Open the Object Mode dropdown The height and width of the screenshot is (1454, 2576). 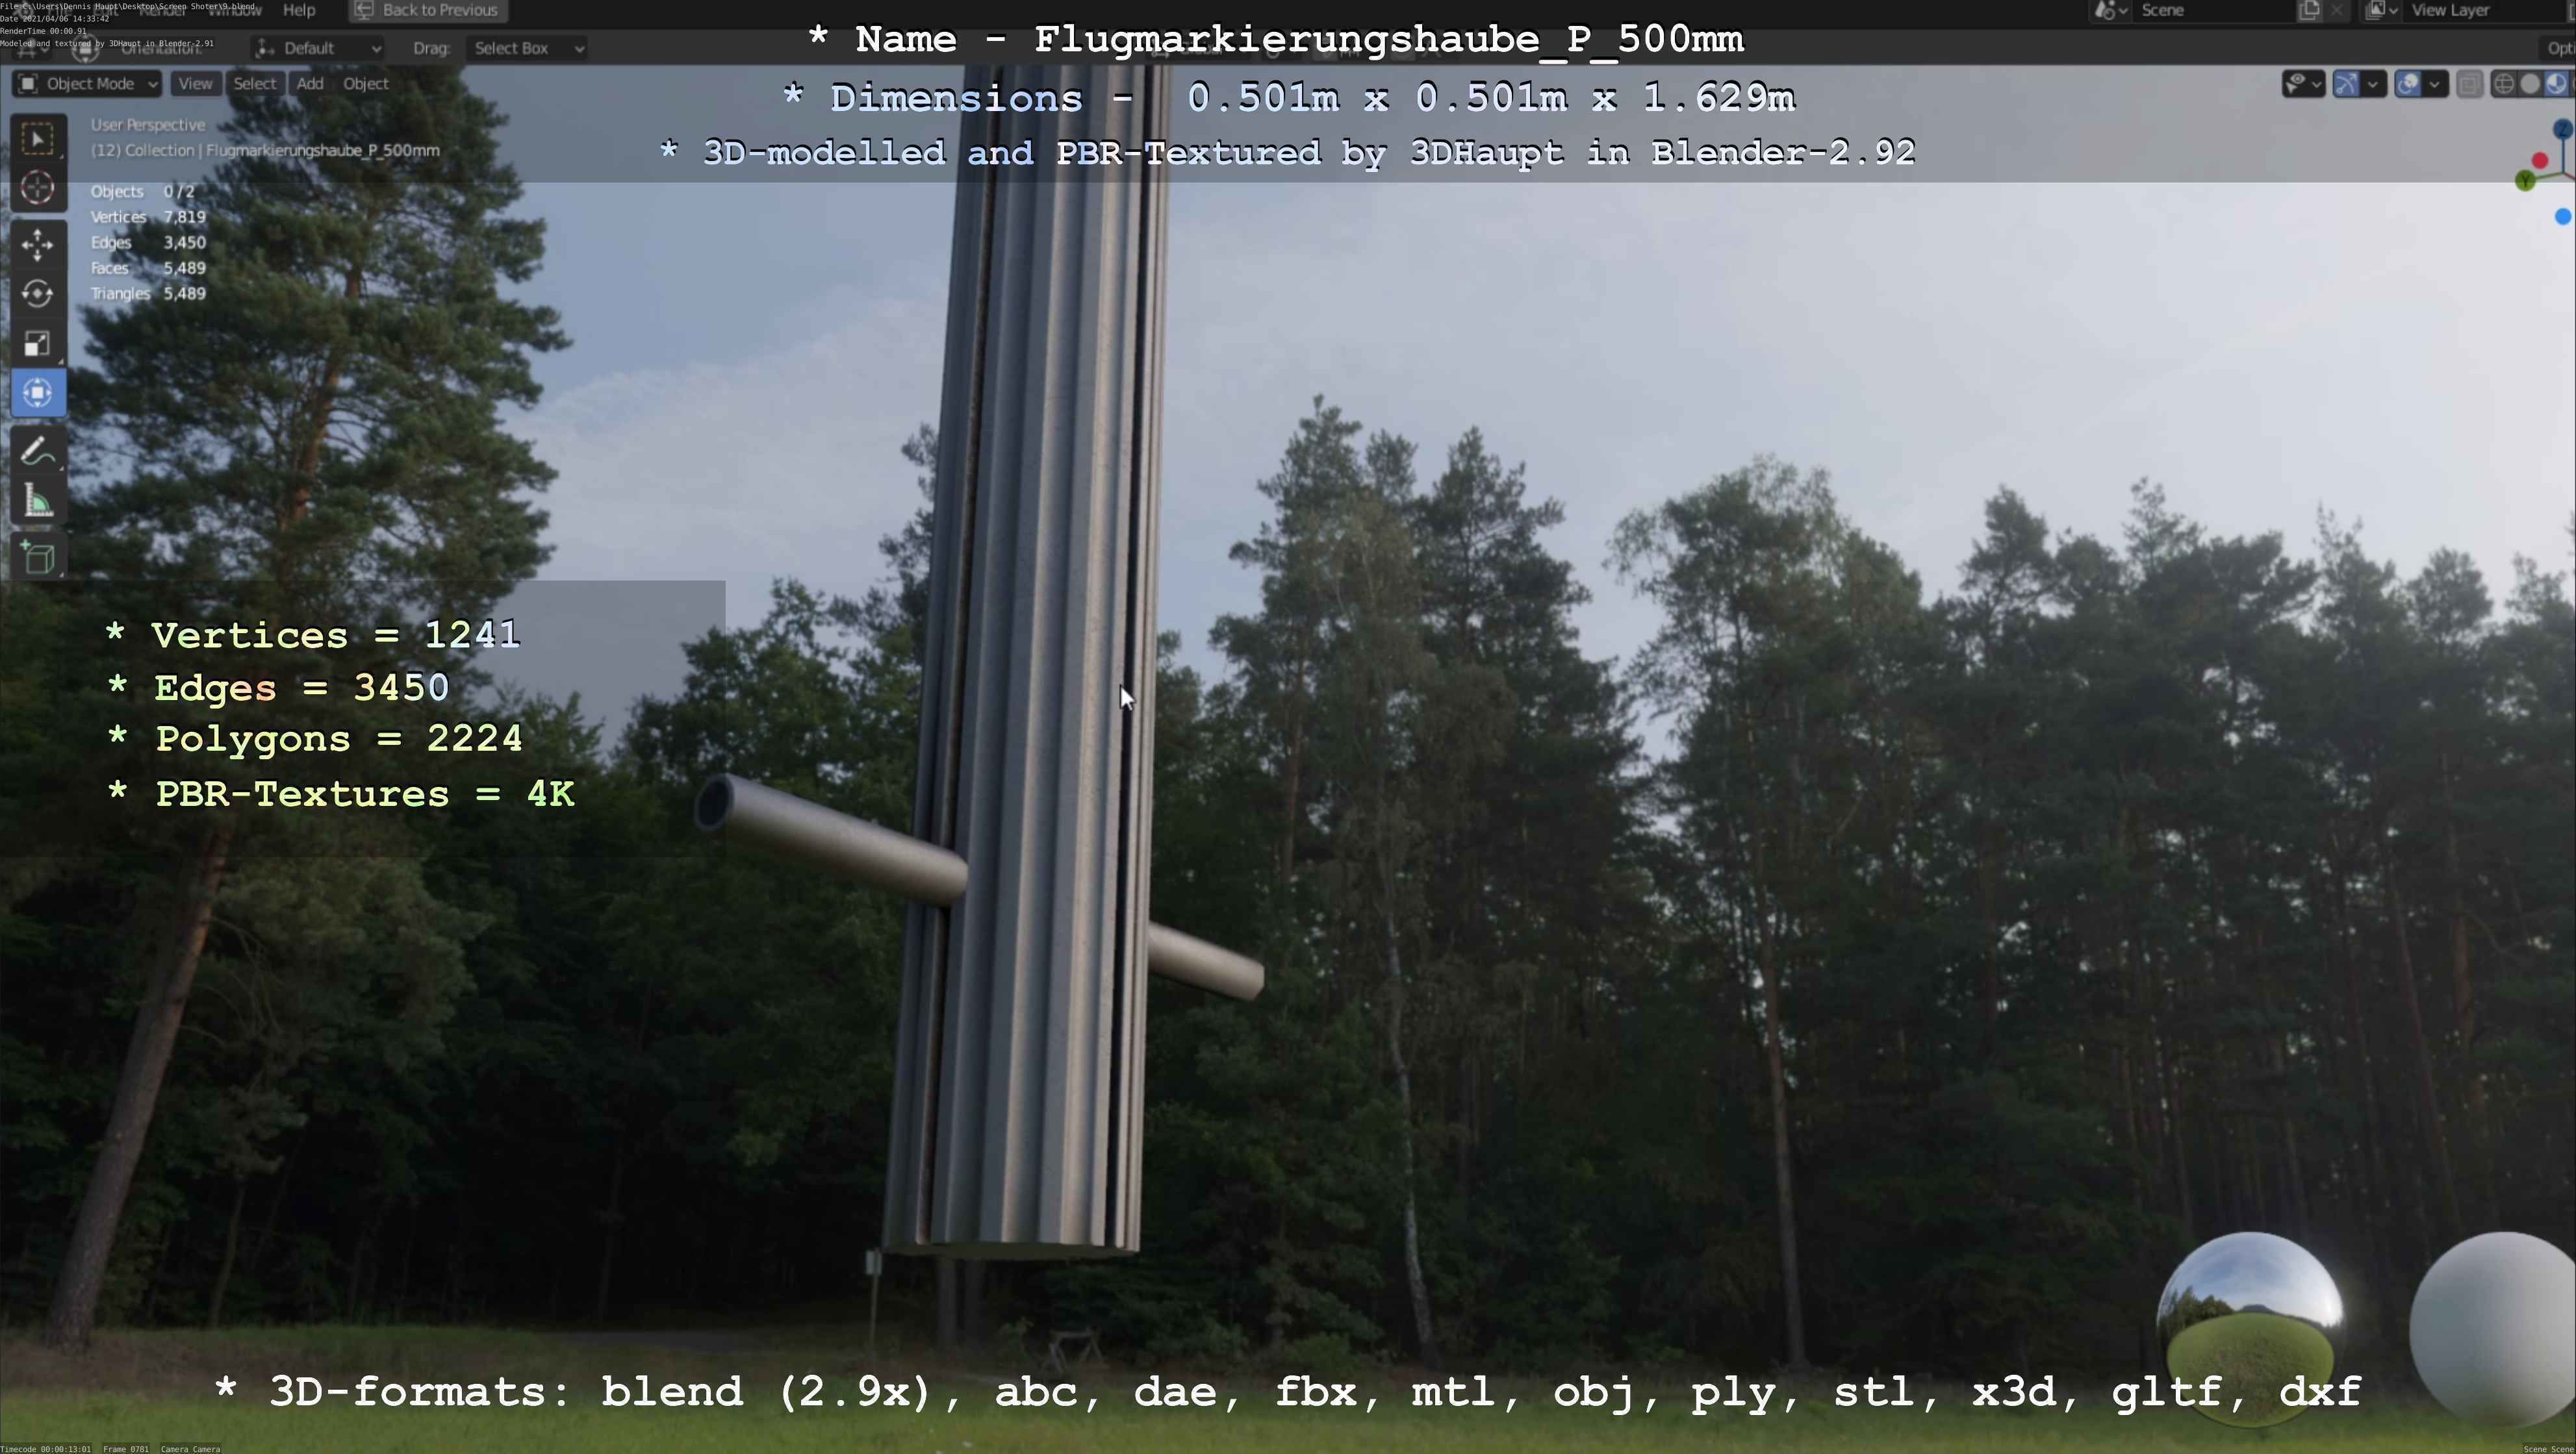[x=88, y=84]
